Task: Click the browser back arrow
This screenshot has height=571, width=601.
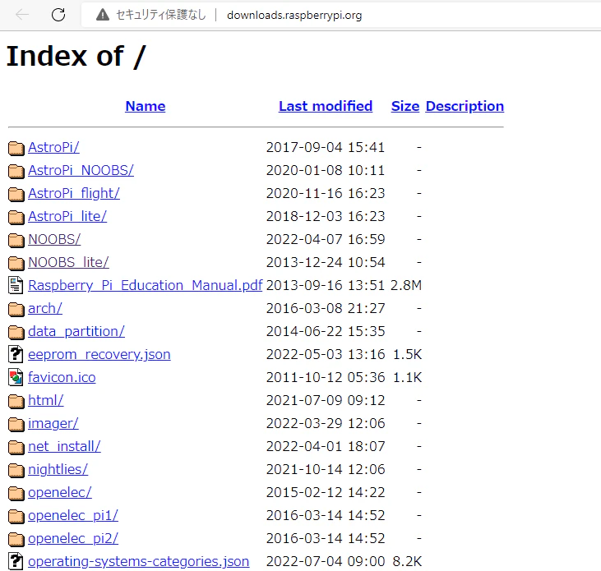Action: tap(22, 15)
